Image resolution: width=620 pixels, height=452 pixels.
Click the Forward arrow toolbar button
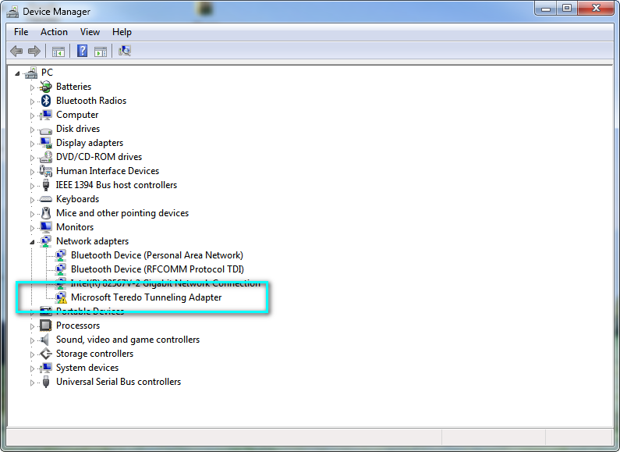point(34,51)
